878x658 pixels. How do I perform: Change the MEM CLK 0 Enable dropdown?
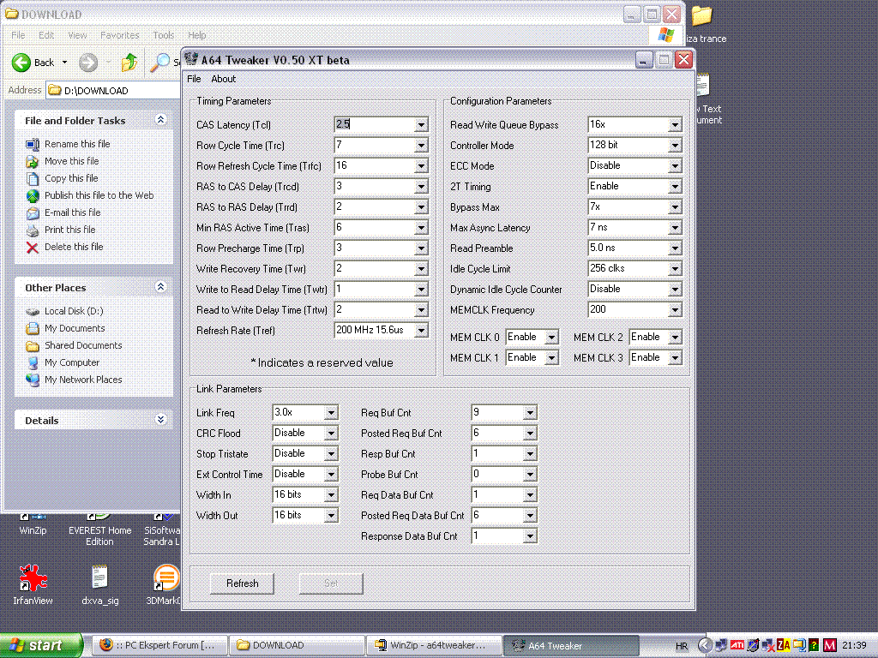pyautogui.click(x=551, y=338)
